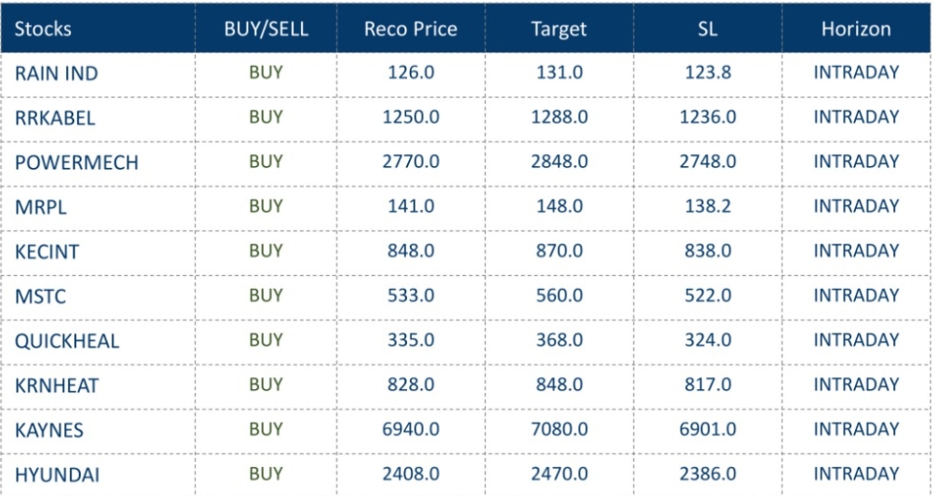Click the RRKABEL stock name
The height and width of the screenshot is (496, 935).
click(x=55, y=118)
